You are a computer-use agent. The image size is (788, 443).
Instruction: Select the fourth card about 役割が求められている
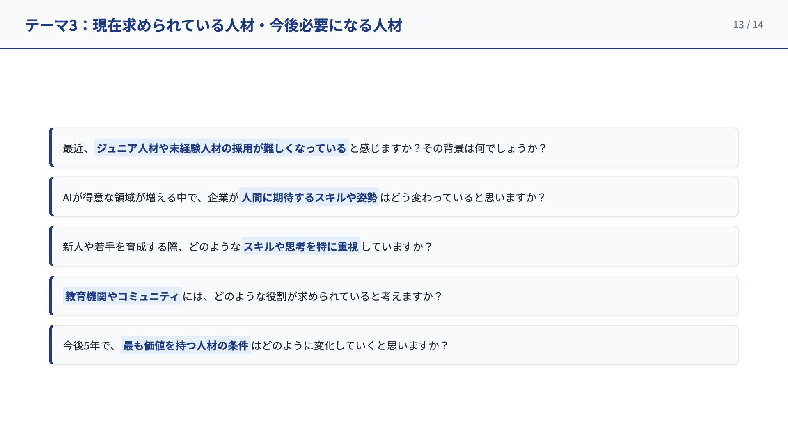click(394, 296)
